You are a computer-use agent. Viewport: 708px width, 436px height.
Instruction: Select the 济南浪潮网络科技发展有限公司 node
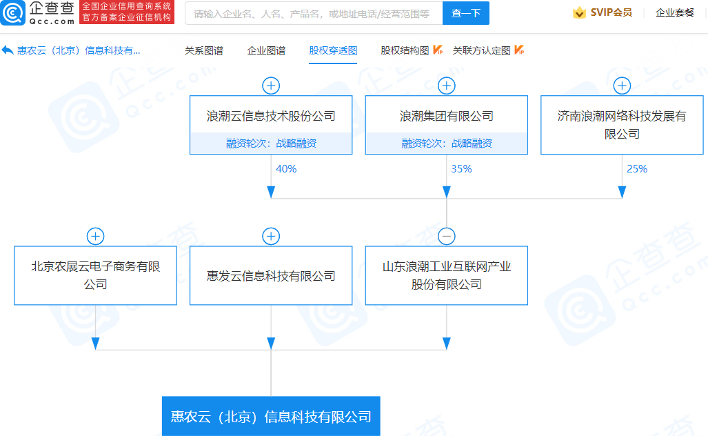pos(622,125)
